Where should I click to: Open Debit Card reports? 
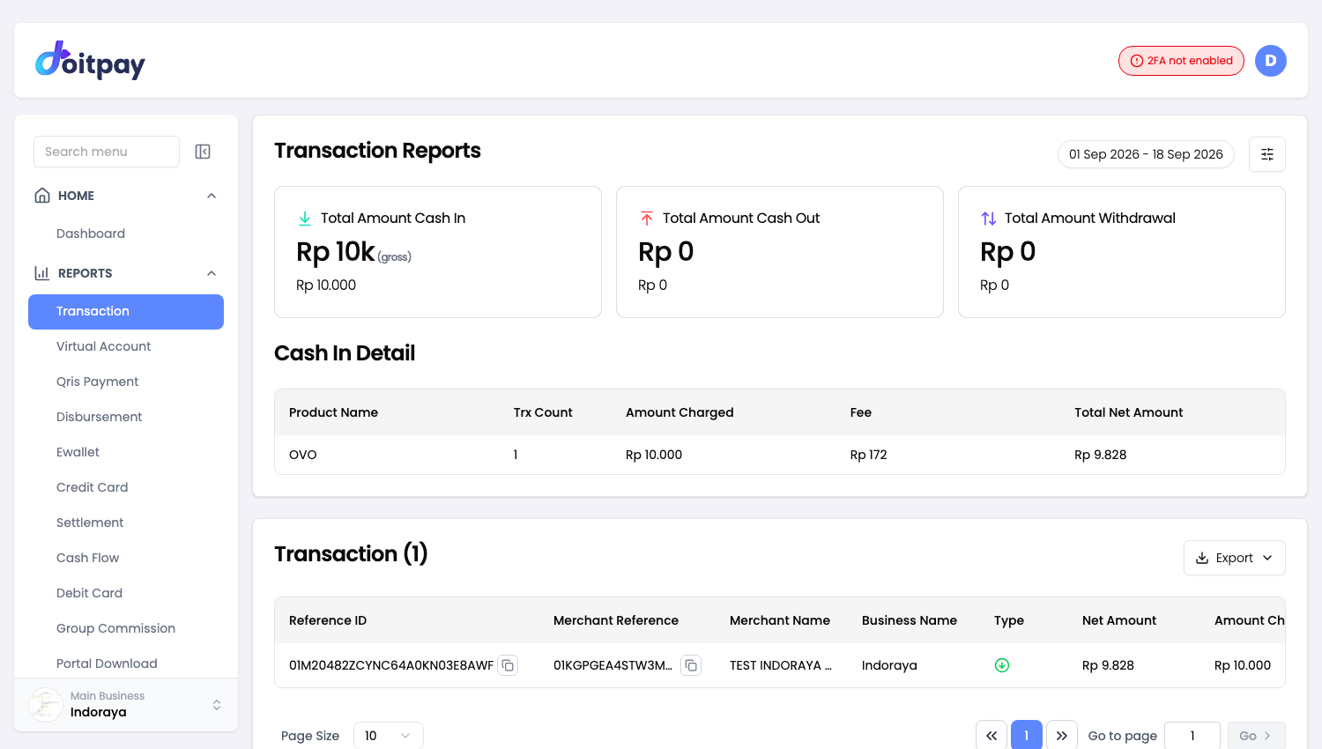click(x=90, y=593)
